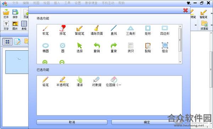This screenshot has width=213, height=129.
Task: Switch to thumbnail grid view panel
Action: coord(7,42)
